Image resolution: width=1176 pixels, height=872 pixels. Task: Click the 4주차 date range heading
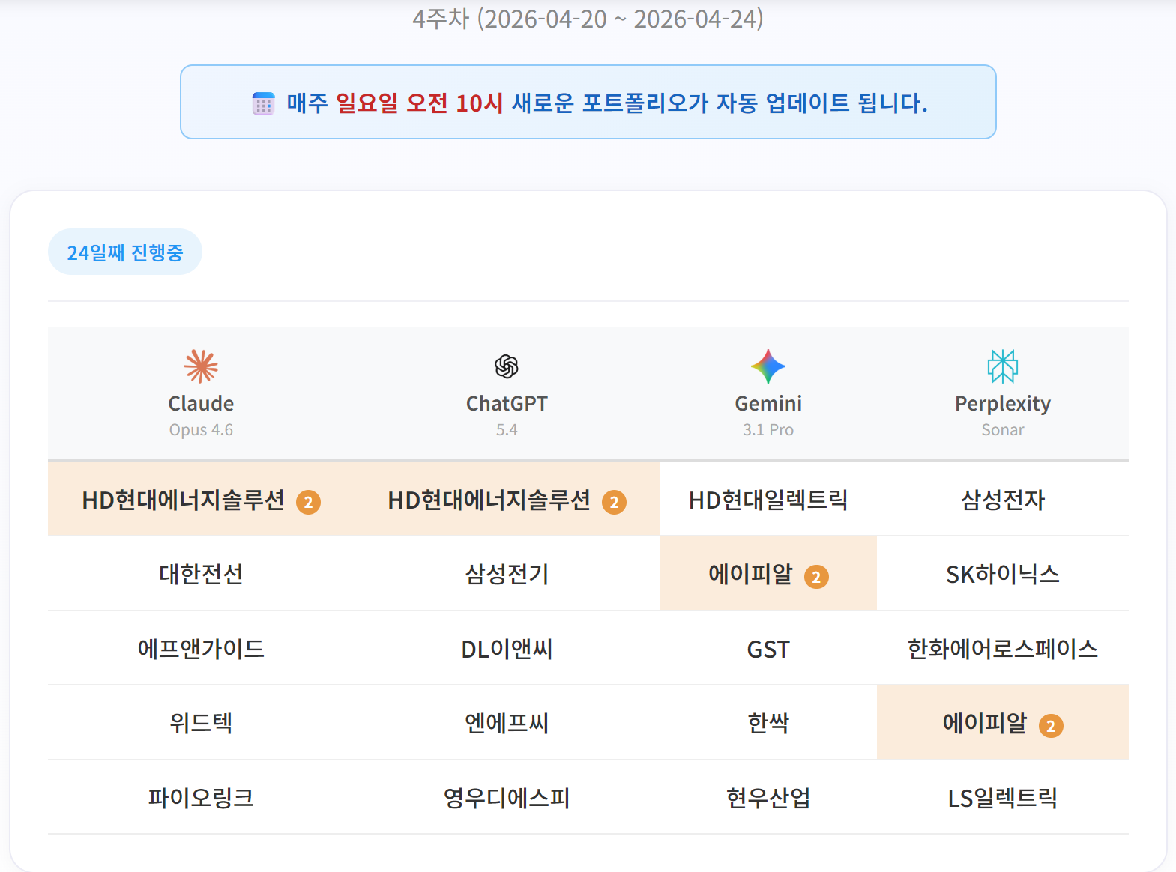click(588, 19)
